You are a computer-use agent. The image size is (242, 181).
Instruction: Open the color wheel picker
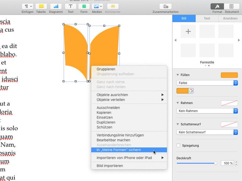(191, 91)
